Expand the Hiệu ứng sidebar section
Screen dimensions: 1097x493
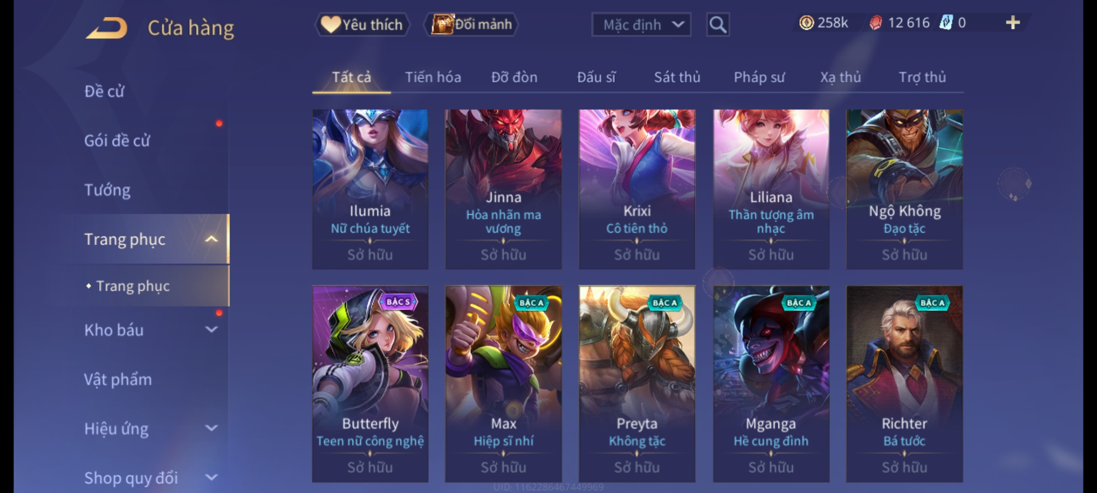[x=211, y=428]
